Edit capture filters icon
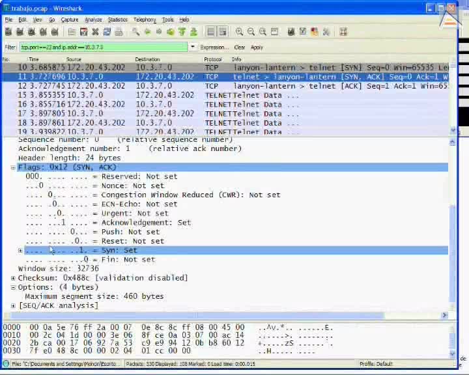This screenshot has width=469, height=375. point(291,32)
